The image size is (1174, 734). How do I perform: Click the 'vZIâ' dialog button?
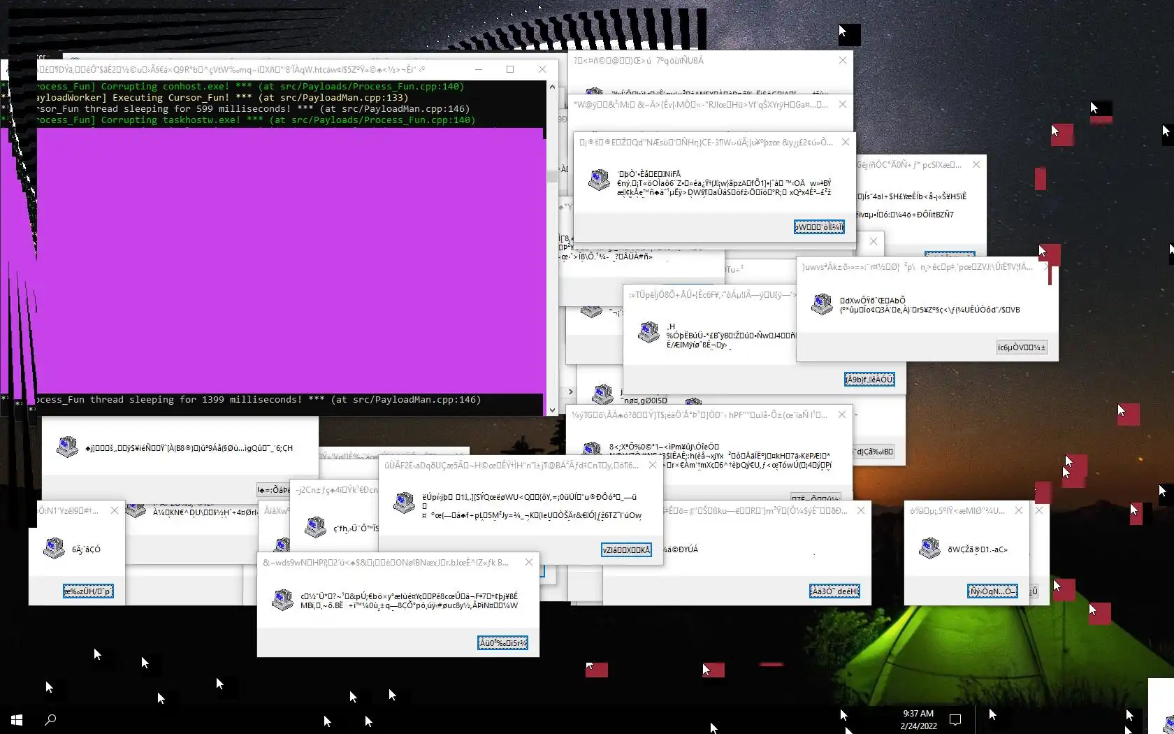(626, 550)
